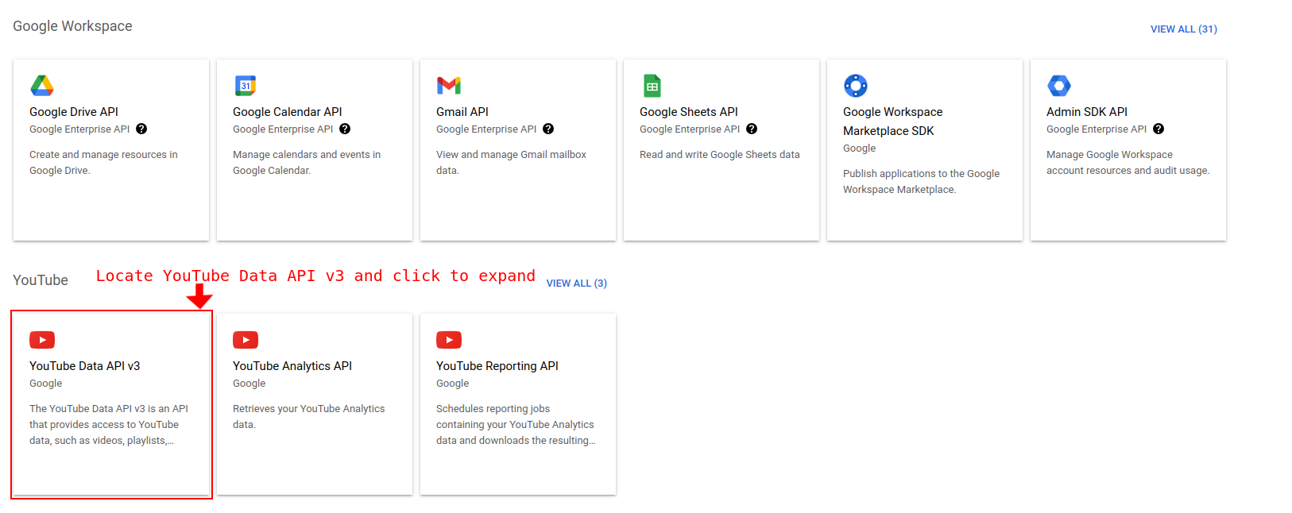Click the YouTube Analytics API play icon
This screenshot has height=513, width=1292.
(246, 340)
